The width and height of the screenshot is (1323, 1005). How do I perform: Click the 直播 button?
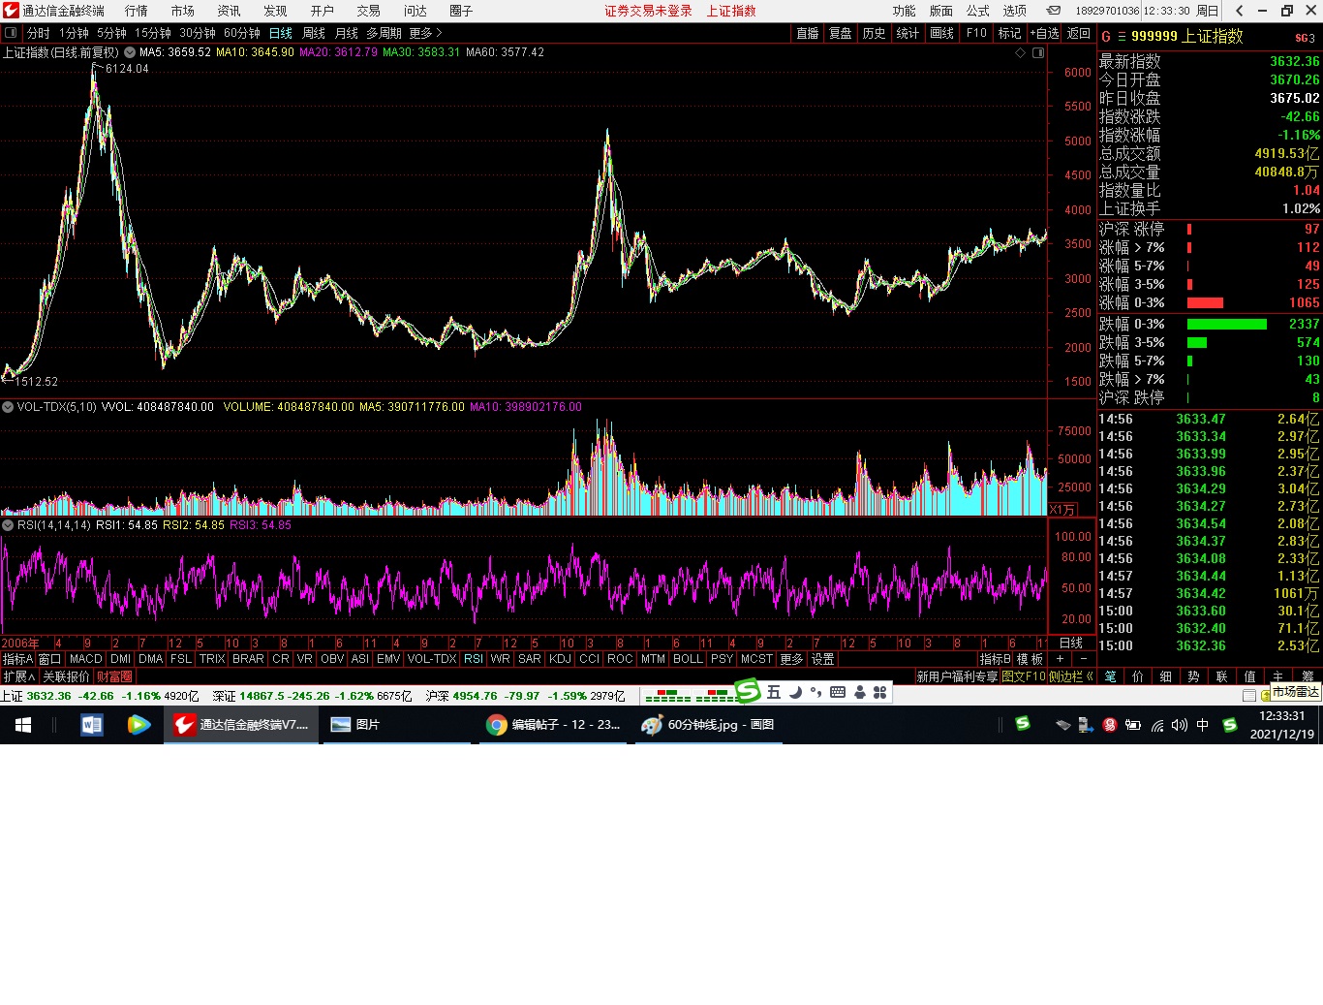pyautogui.click(x=808, y=33)
